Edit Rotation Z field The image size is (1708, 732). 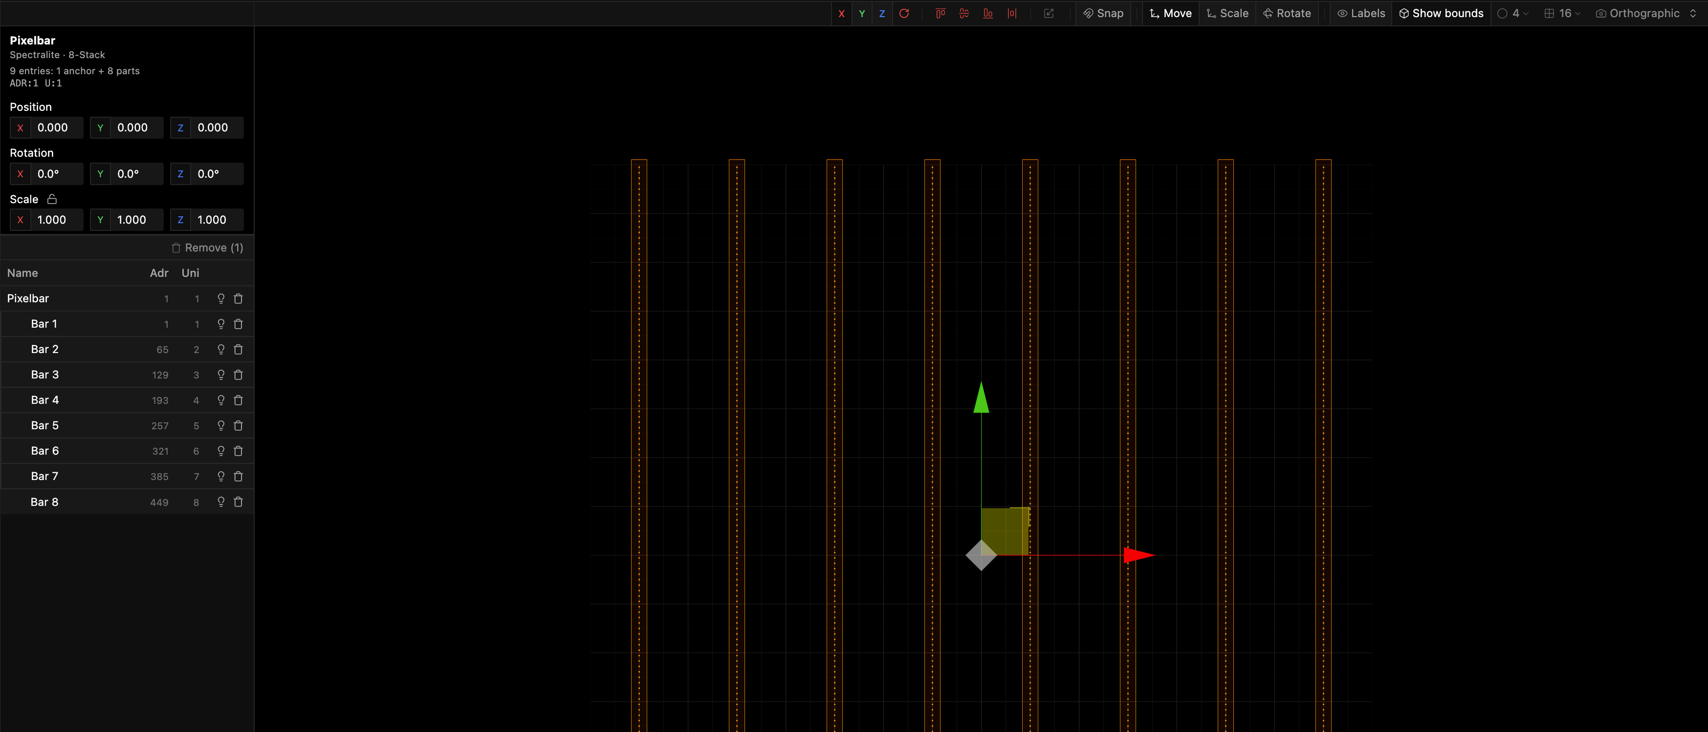tap(207, 173)
